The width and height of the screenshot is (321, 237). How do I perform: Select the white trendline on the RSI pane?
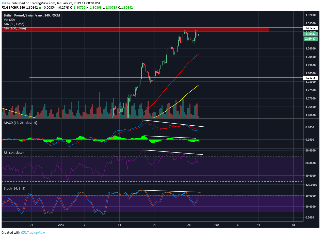(x=173, y=152)
